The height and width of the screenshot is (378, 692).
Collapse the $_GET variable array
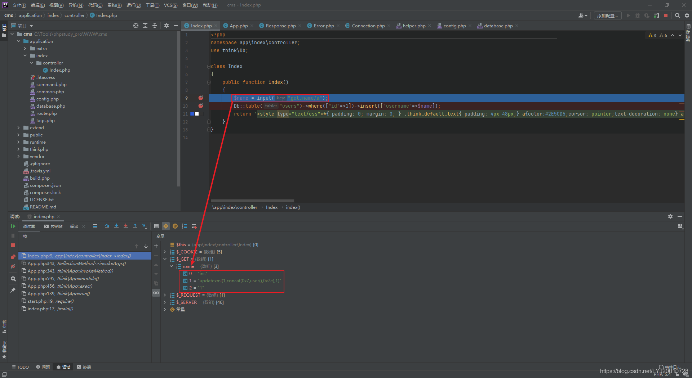[165, 259]
